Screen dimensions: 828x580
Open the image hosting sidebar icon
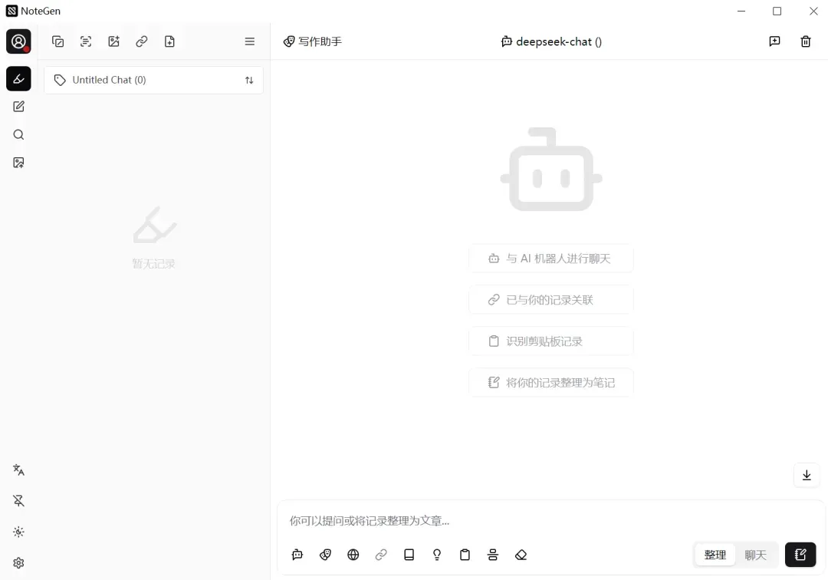(x=18, y=163)
